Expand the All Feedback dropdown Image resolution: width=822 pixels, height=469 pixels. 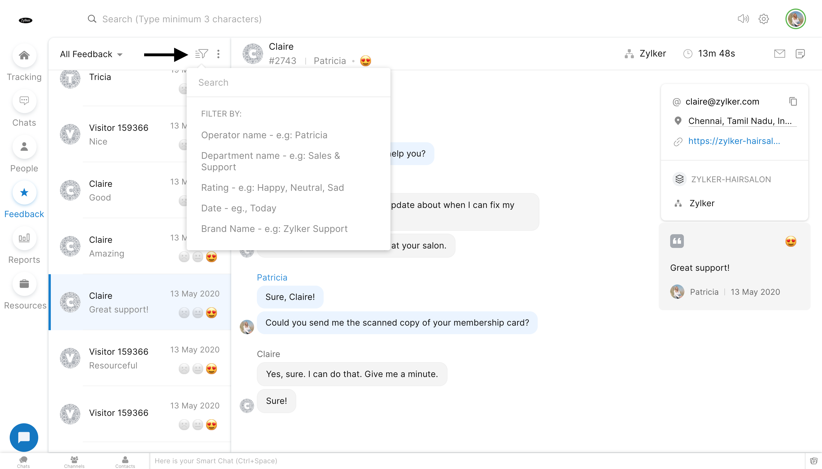click(91, 54)
